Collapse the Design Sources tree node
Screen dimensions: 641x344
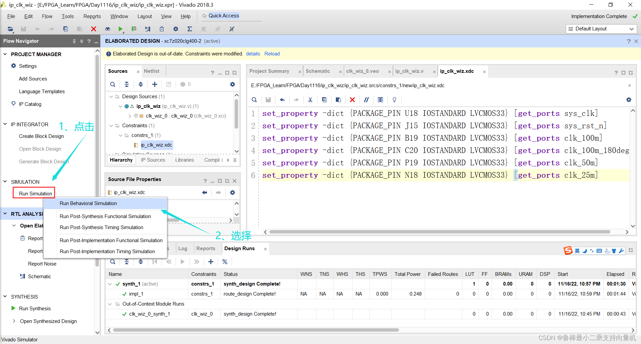pos(111,97)
